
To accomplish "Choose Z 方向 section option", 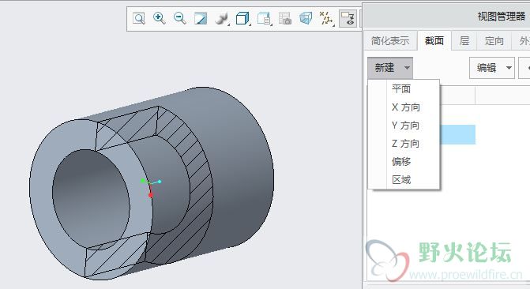I will click(x=404, y=144).
